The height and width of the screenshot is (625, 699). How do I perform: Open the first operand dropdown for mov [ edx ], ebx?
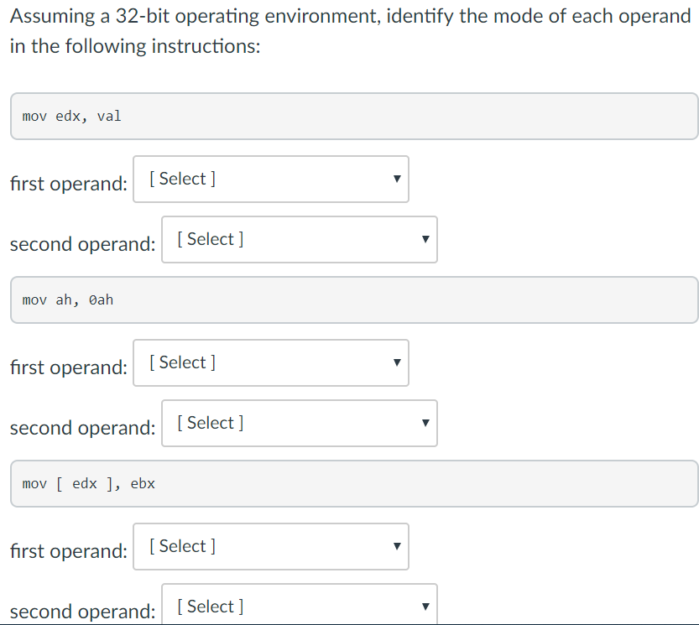(270, 546)
